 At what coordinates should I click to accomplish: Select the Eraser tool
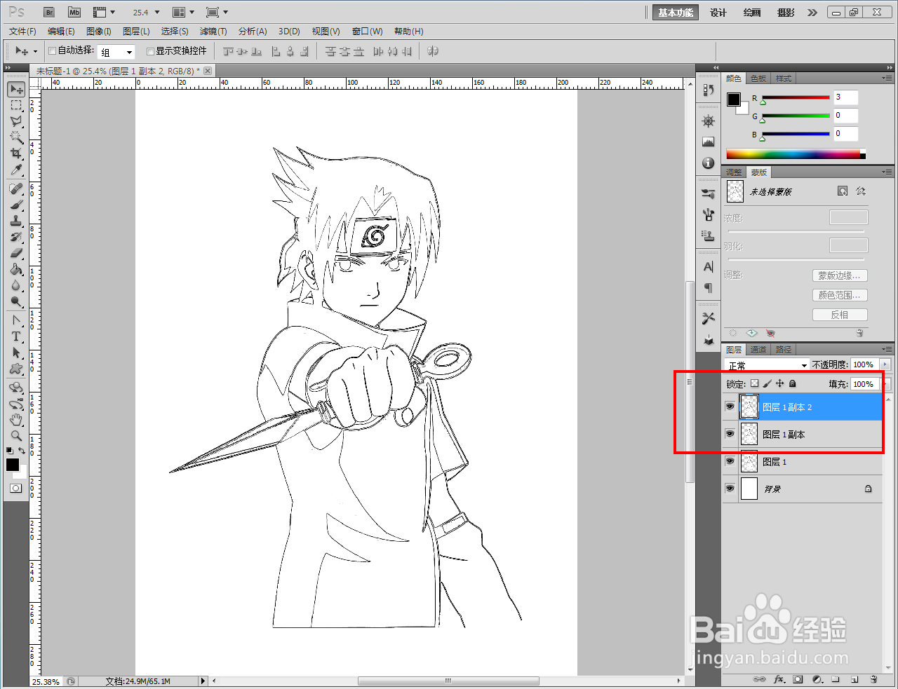16,253
